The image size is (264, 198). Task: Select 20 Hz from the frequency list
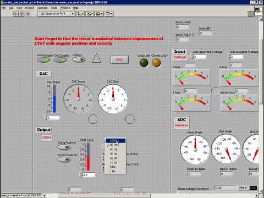pyautogui.click(x=116, y=158)
